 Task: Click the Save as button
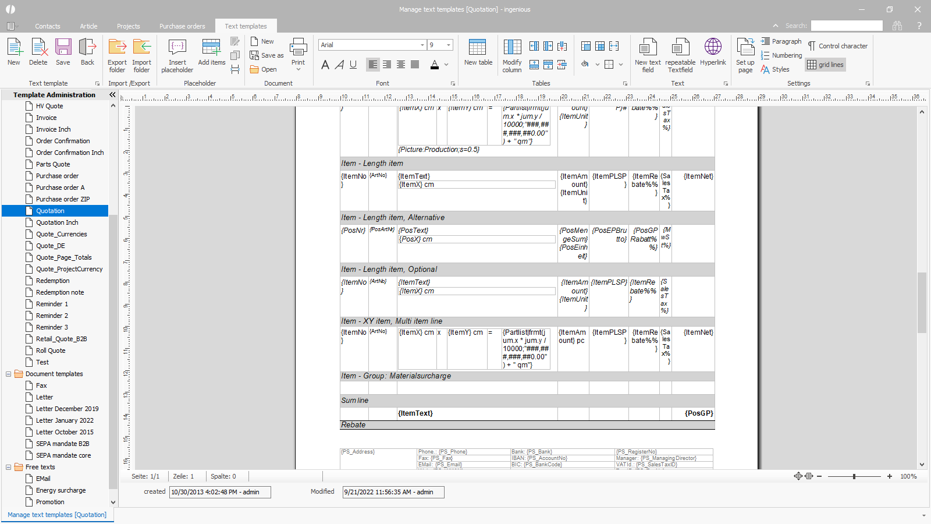coord(266,55)
